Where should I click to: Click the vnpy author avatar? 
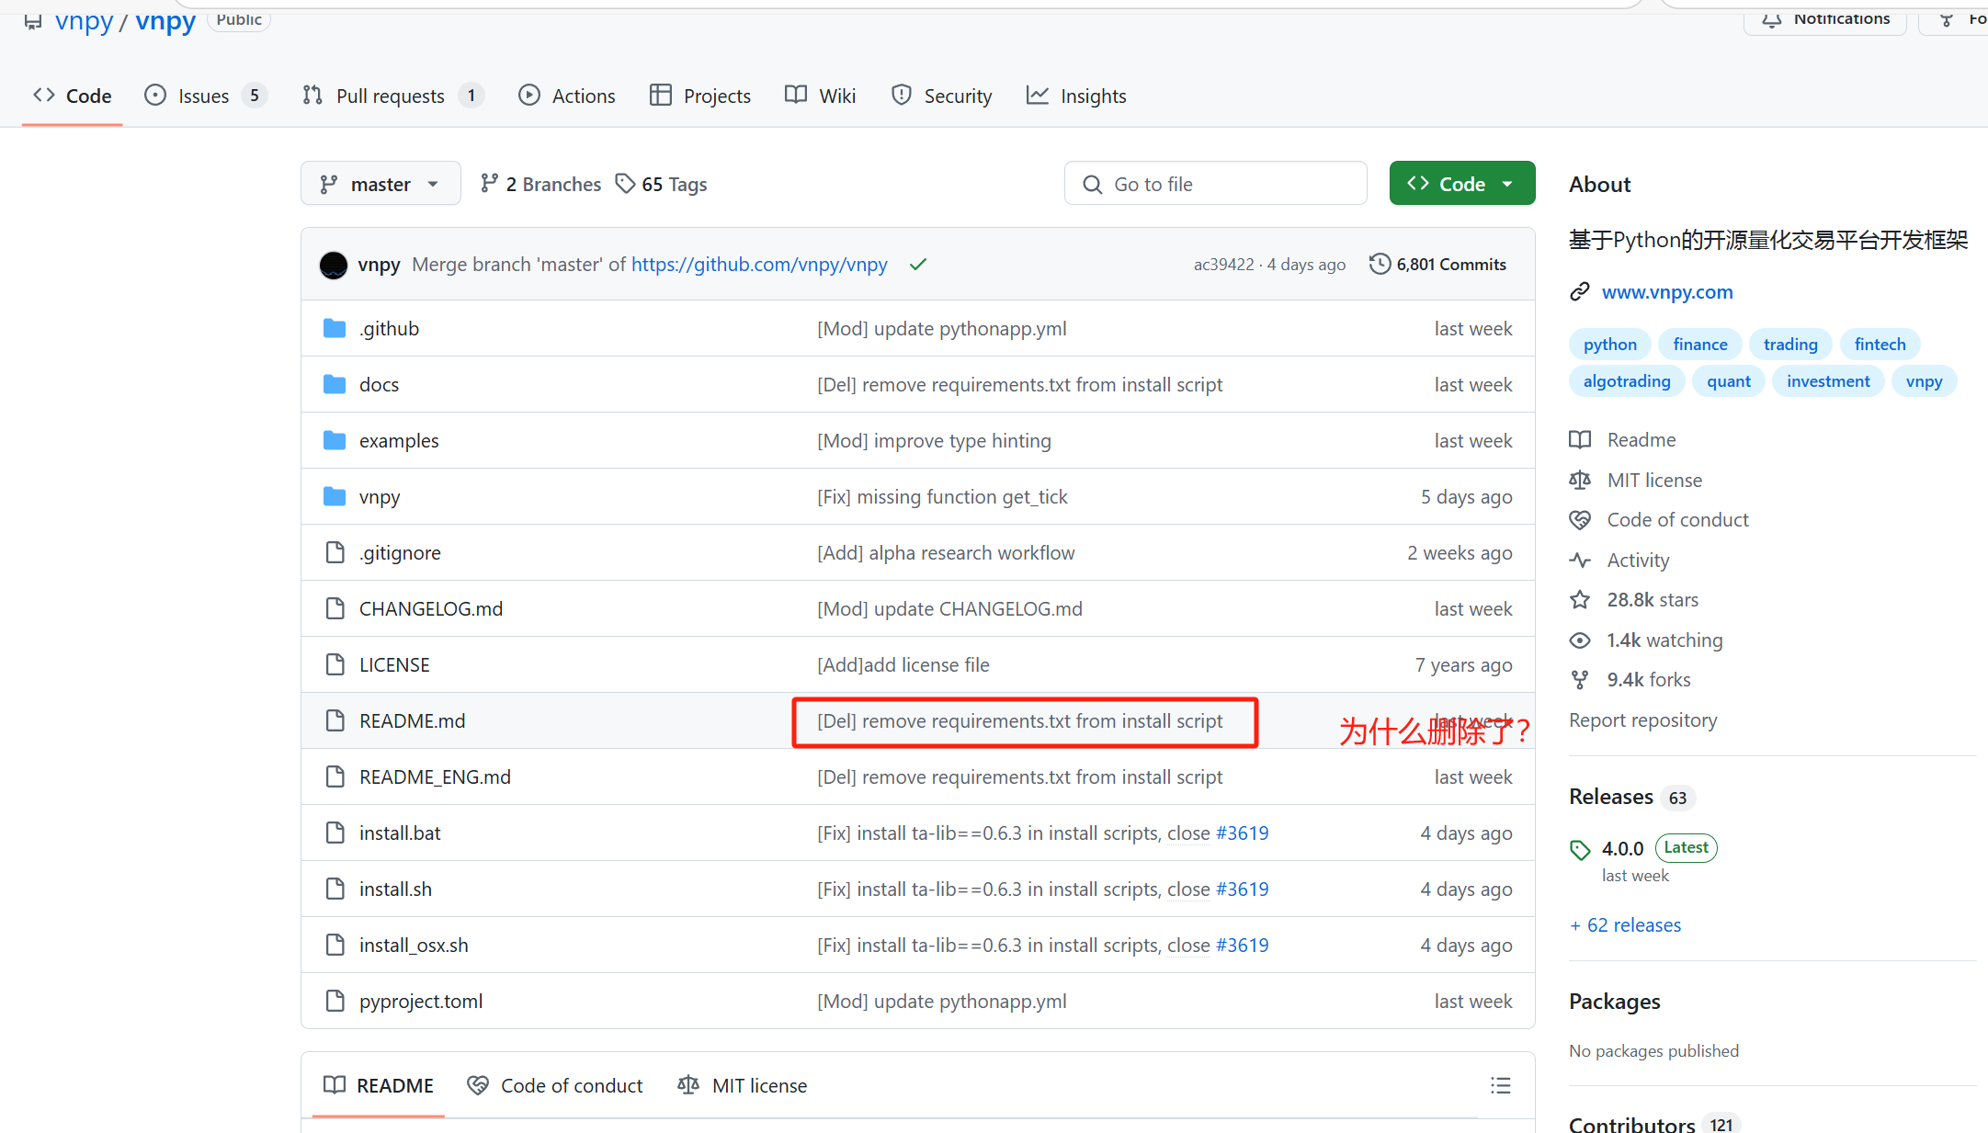point(334,265)
